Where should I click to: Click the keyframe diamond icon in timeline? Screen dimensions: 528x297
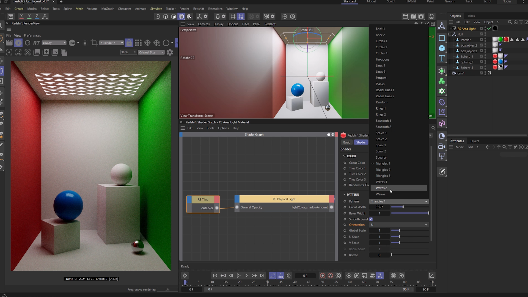tap(185, 276)
